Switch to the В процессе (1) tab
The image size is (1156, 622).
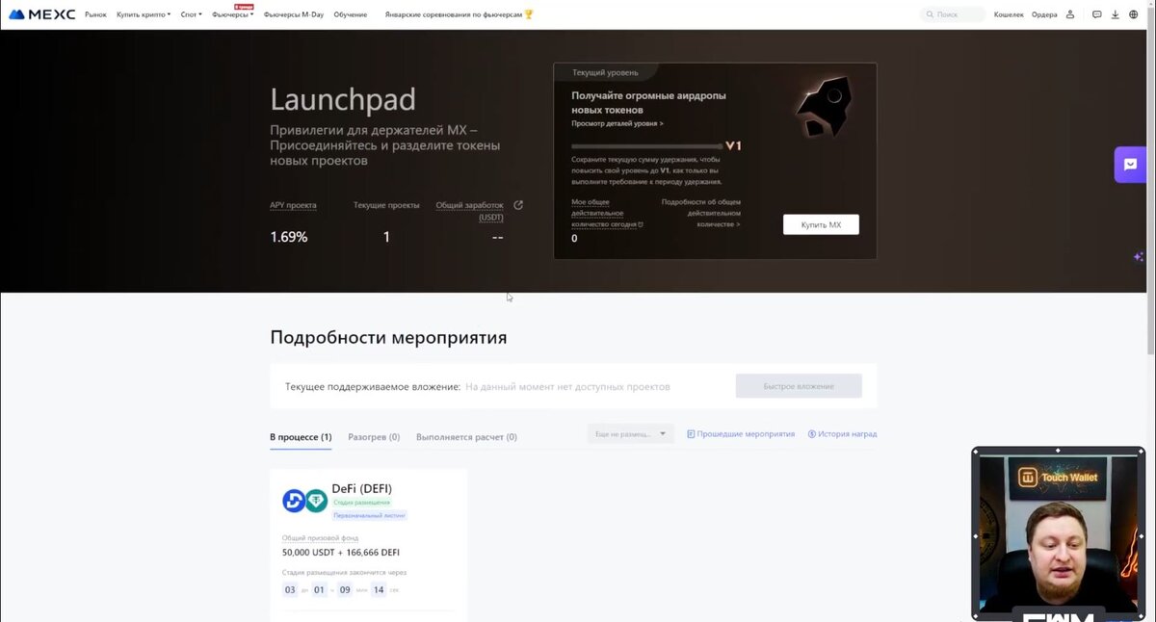point(301,436)
